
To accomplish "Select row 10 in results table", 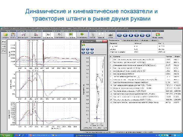I will coord(145,85).
